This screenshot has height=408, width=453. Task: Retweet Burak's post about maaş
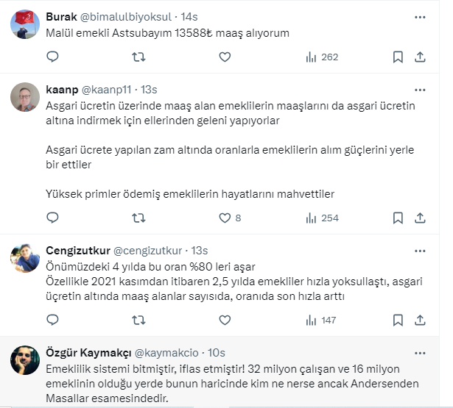(x=138, y=57)
